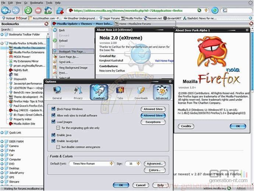The width and height of the screenshot is (254, 191).
Task: Click OK in About Deer Park dialog
Action: coord(238,126)
